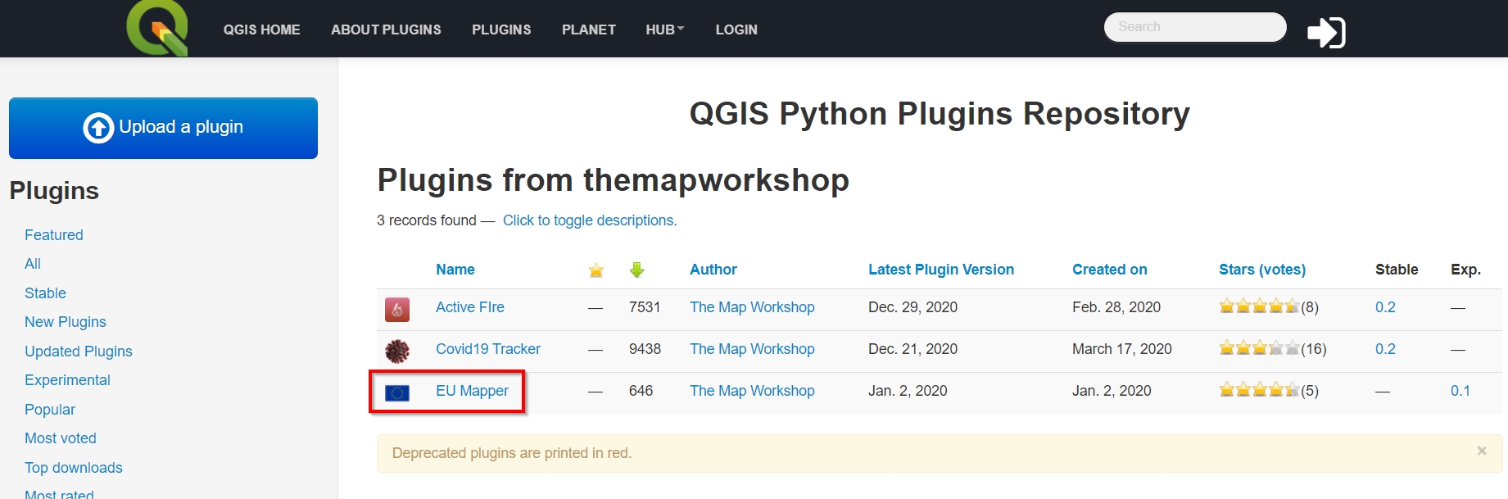Click the Active Fire plugin icon
The width and height of the screenshot is (1508, 499).
397,309
